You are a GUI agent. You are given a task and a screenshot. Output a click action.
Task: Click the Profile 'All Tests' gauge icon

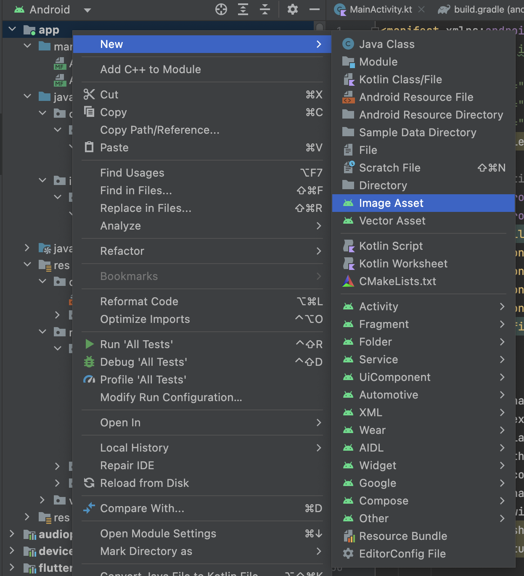coord(89,379)
